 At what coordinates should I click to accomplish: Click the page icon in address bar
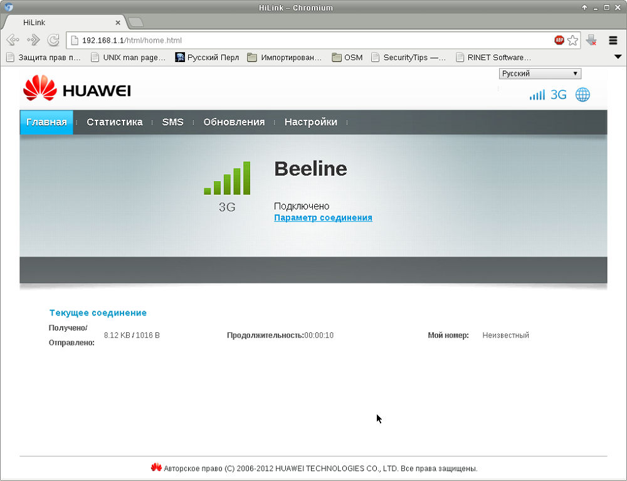[x=75, y=40]
